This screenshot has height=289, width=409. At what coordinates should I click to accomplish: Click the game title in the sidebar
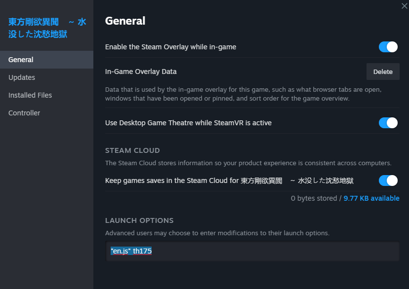pyautogui.click(x=47, y=28)
